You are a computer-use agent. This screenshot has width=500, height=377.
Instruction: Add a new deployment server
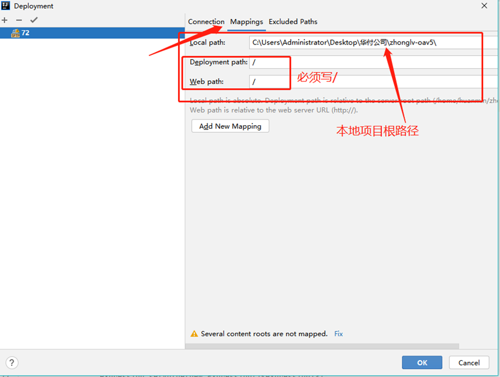(5, 19)
